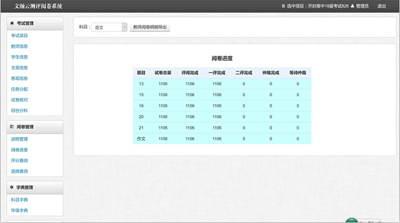Click the arrow of the 语文 combo box
The height and width of the screenshot is (223, 400).
pos(124,27)
